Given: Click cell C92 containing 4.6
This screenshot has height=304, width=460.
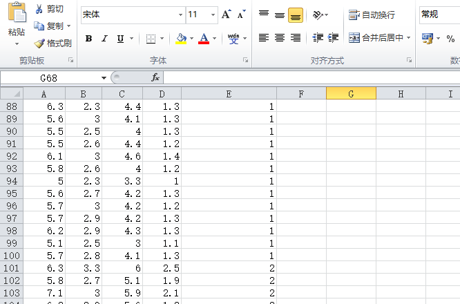Looking at the screenshot, I should pos(122,156).
